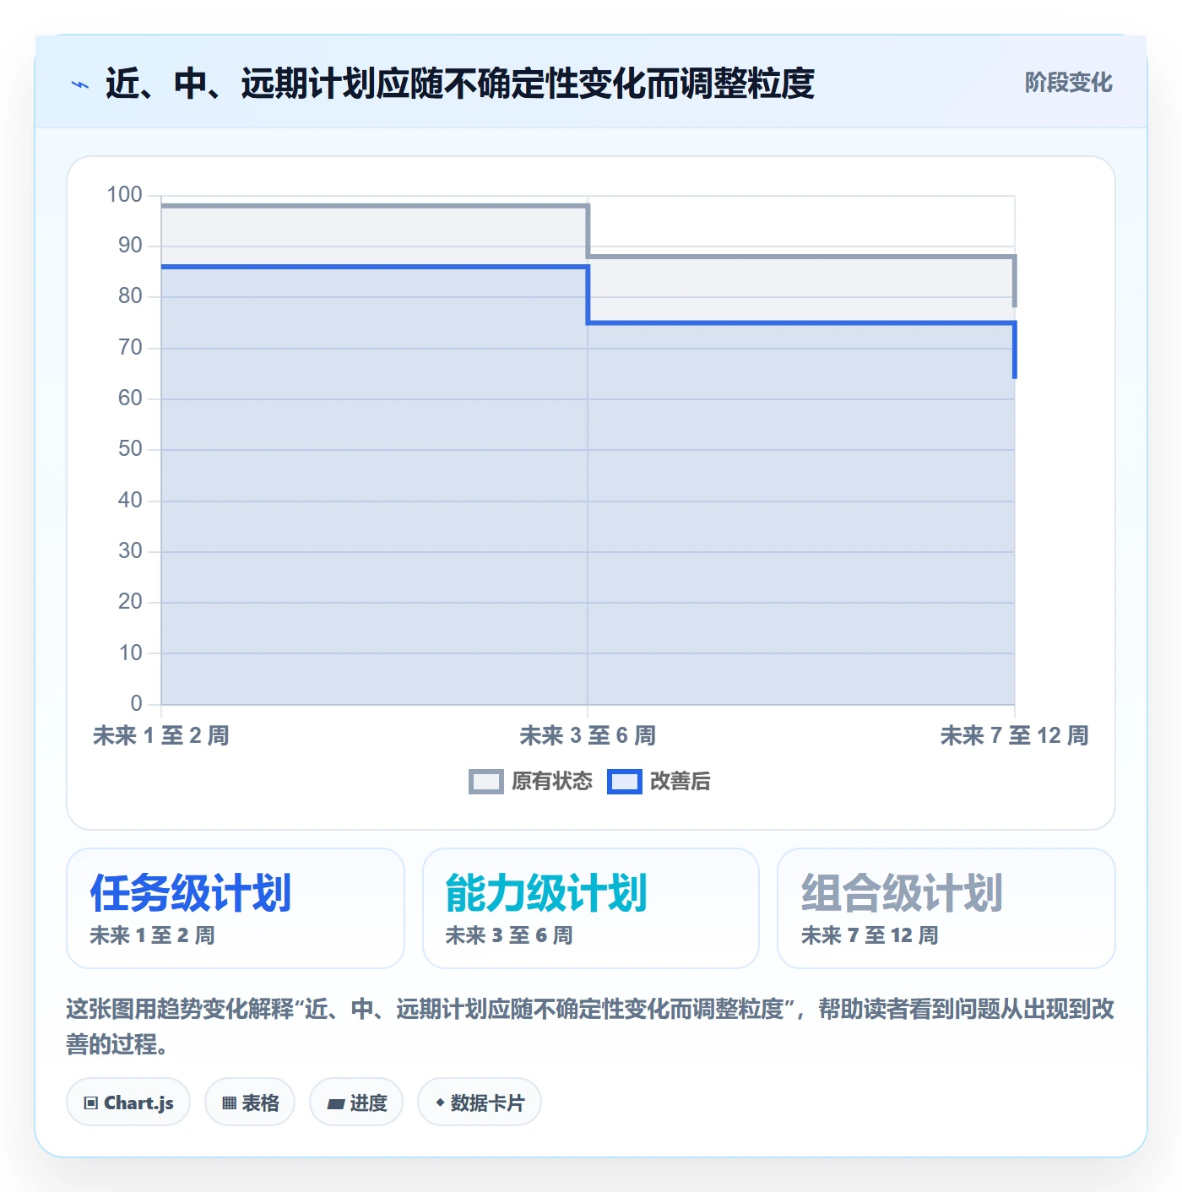Click the y-axis value 0
This screenshot has height=1192, width=1182.
coord(136,704)
